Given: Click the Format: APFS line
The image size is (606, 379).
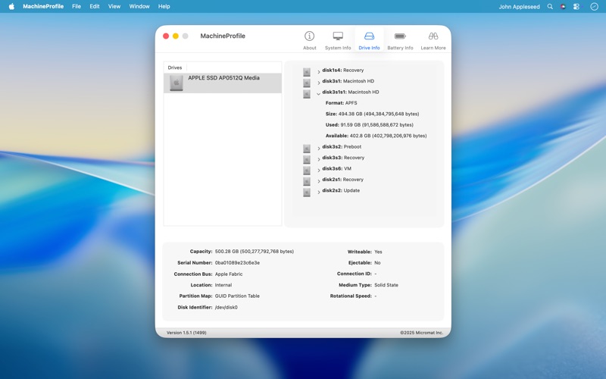Looking at the screenshot, I should (x=342, y=103).
